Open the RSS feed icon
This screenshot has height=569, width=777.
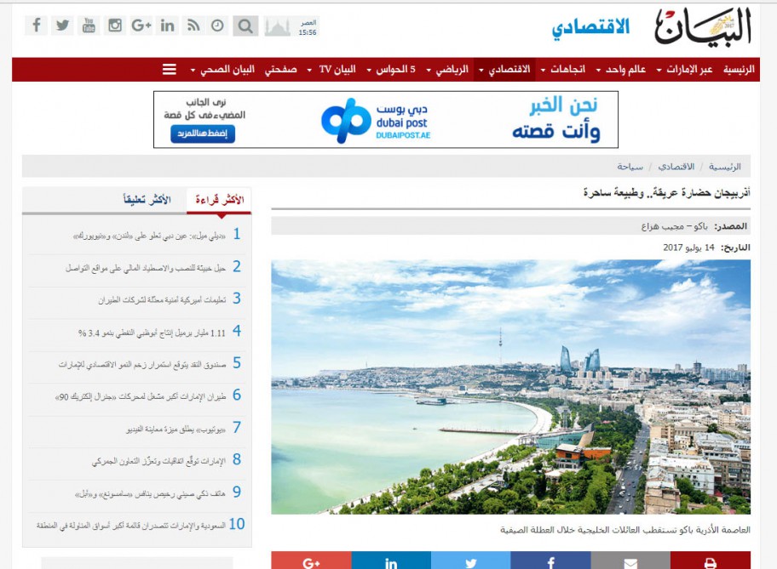click(193, 26)
